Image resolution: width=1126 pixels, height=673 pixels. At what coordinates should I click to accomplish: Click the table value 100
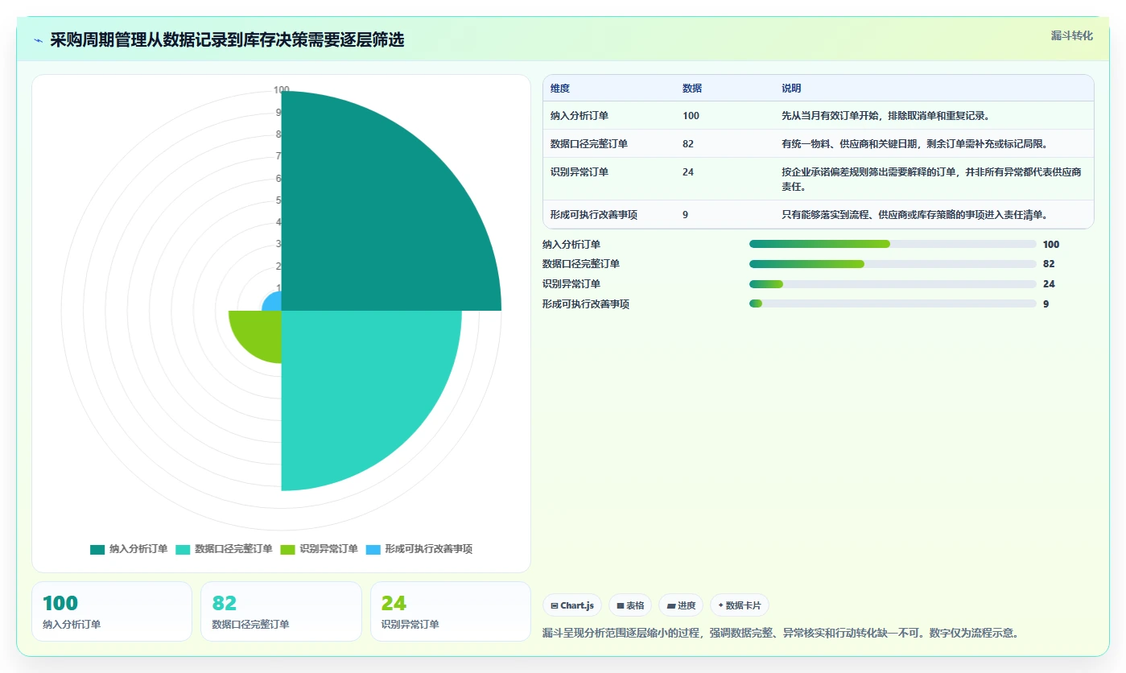click(x=691, y=116)
